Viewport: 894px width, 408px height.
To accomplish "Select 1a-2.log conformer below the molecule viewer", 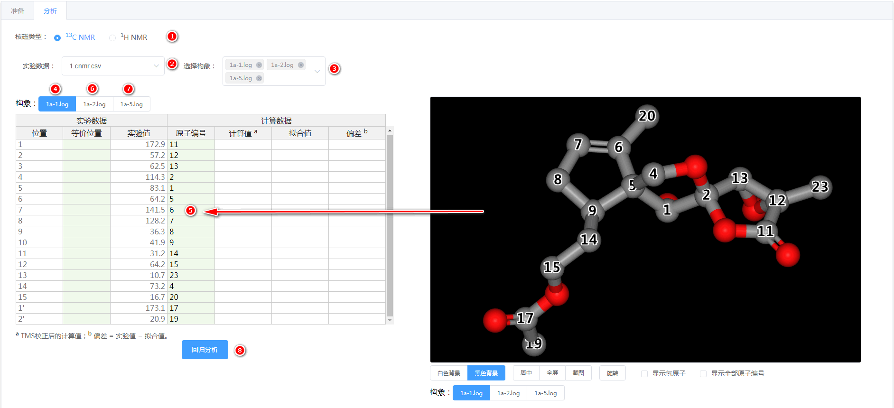I will click(509, 393).
